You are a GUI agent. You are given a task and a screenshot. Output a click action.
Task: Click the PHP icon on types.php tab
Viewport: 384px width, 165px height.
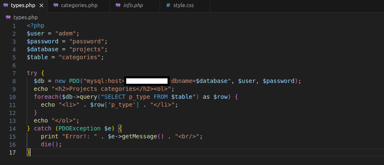[5, 5]
